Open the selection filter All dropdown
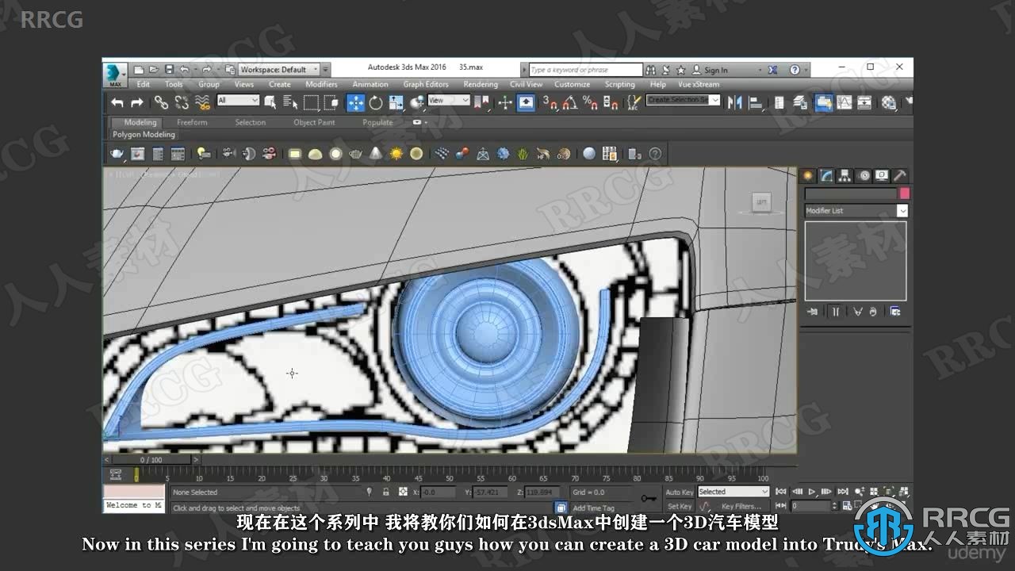This screenshot has height=571, width=1015. pyautogui.click(x=238, y=101)
